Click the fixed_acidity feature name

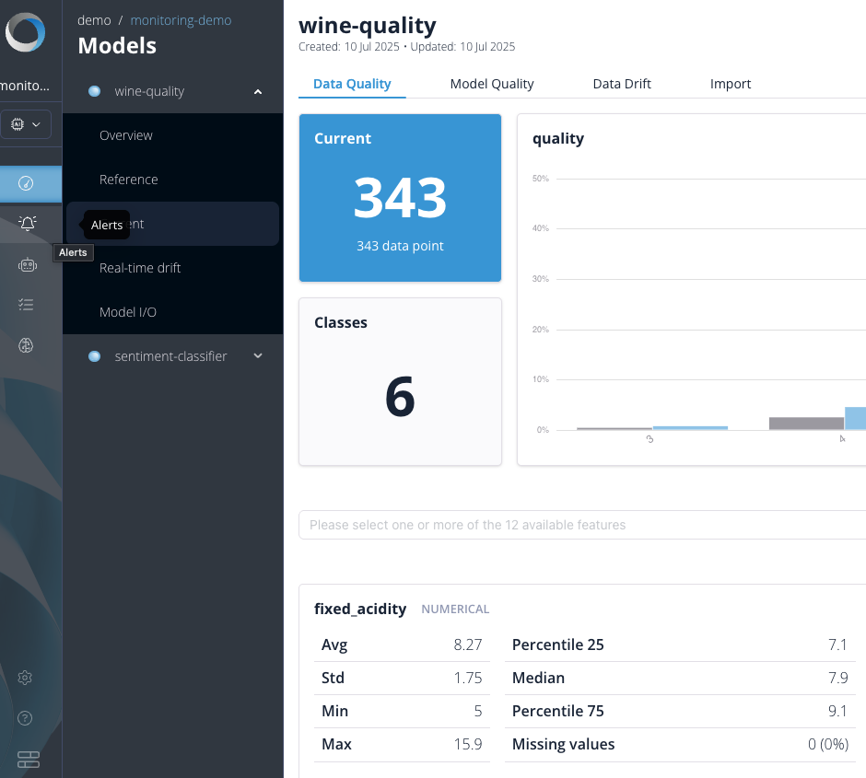360,609
